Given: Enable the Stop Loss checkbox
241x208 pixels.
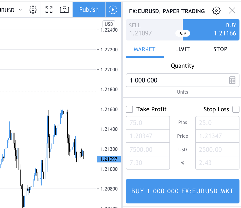Looking at the screenshot, I should pyautogui.click(x=236, y=109).
